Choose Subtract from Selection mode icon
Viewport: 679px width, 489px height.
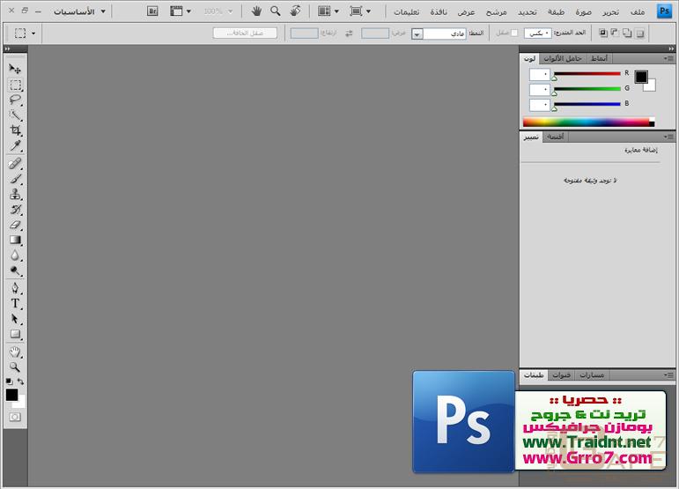615,33
